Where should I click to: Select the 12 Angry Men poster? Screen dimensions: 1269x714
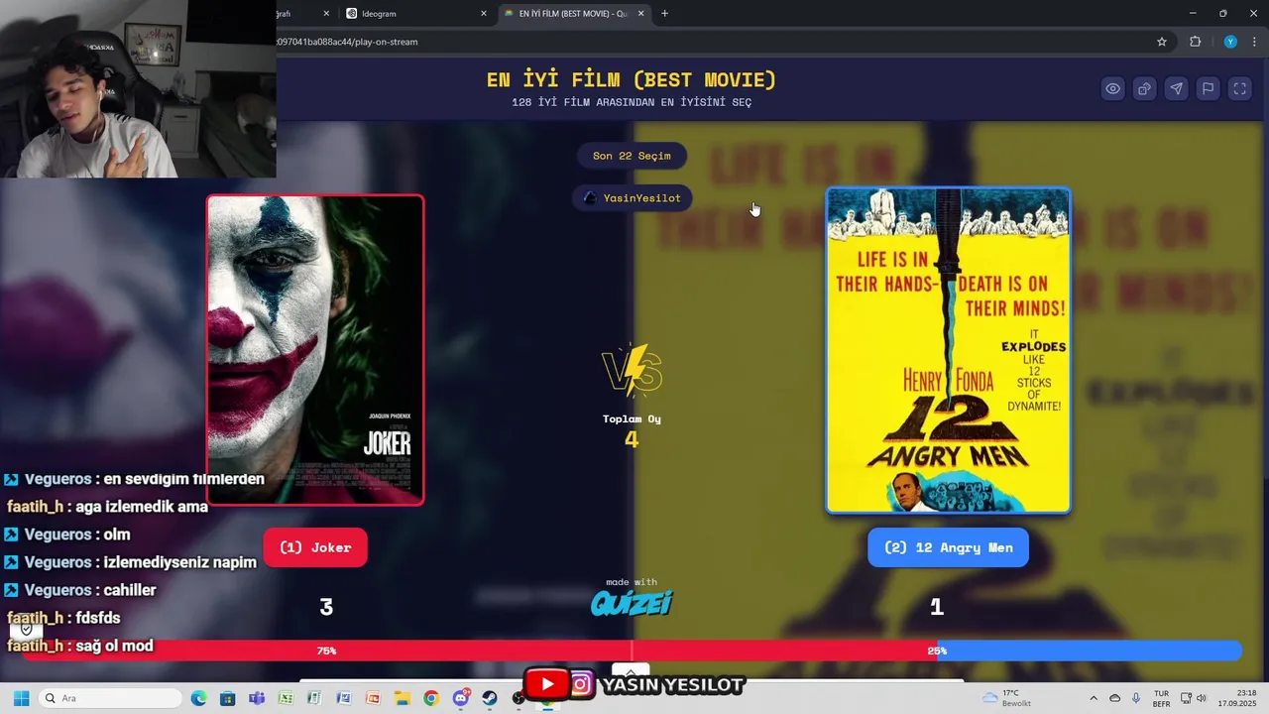click(x=948, y=350)
